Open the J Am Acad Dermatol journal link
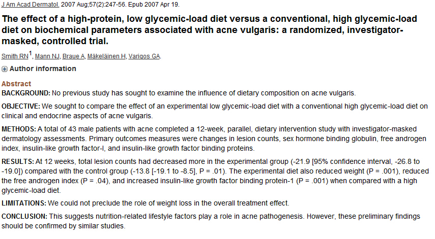 [30, 5]
